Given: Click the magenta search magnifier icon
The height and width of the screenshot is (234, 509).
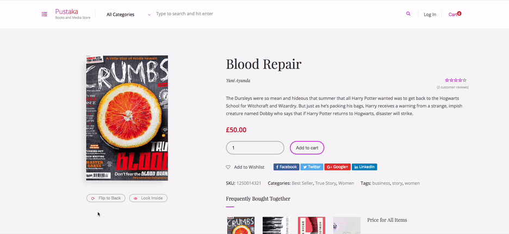Looking at the screenshot, I should pyautogui.click(x=408, y=14).
